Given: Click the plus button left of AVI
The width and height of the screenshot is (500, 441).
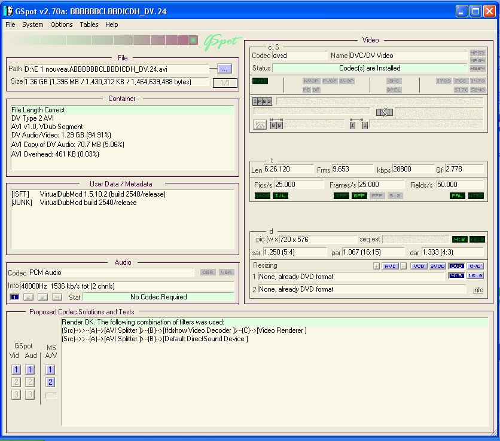Looking at the screenshot, I should (x=377, y=266).
